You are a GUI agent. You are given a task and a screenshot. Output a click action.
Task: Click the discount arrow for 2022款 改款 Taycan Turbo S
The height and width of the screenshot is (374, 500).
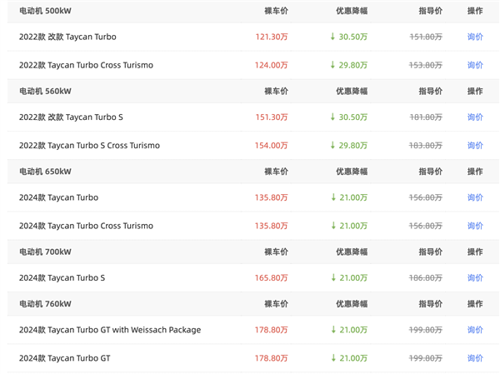[332, 117]
